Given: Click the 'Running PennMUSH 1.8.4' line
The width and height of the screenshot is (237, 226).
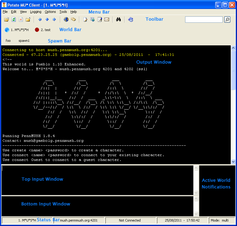Looking at the screenshot, I should click(x=29, y=136).
